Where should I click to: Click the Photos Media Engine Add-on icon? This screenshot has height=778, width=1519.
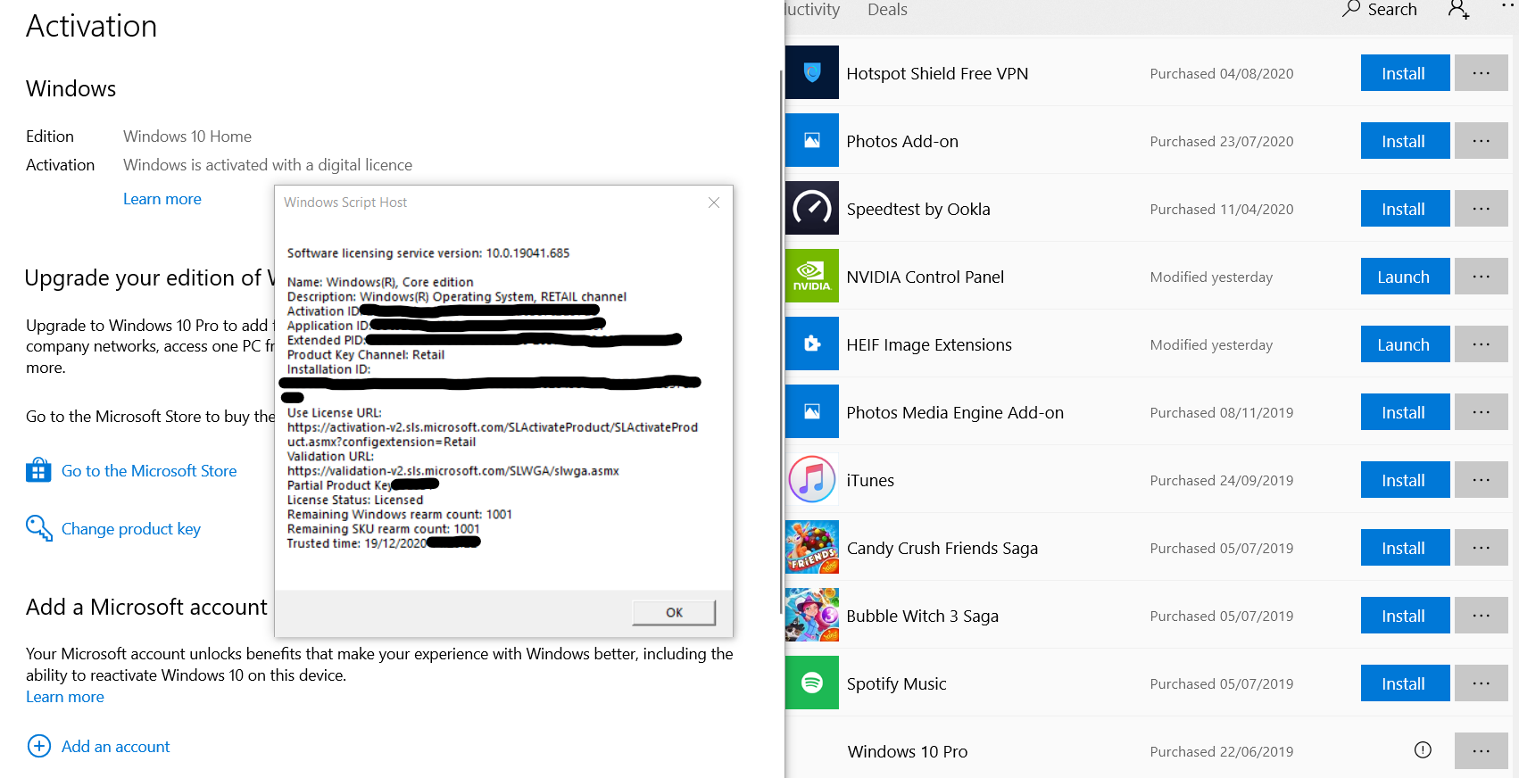(812, 411)
